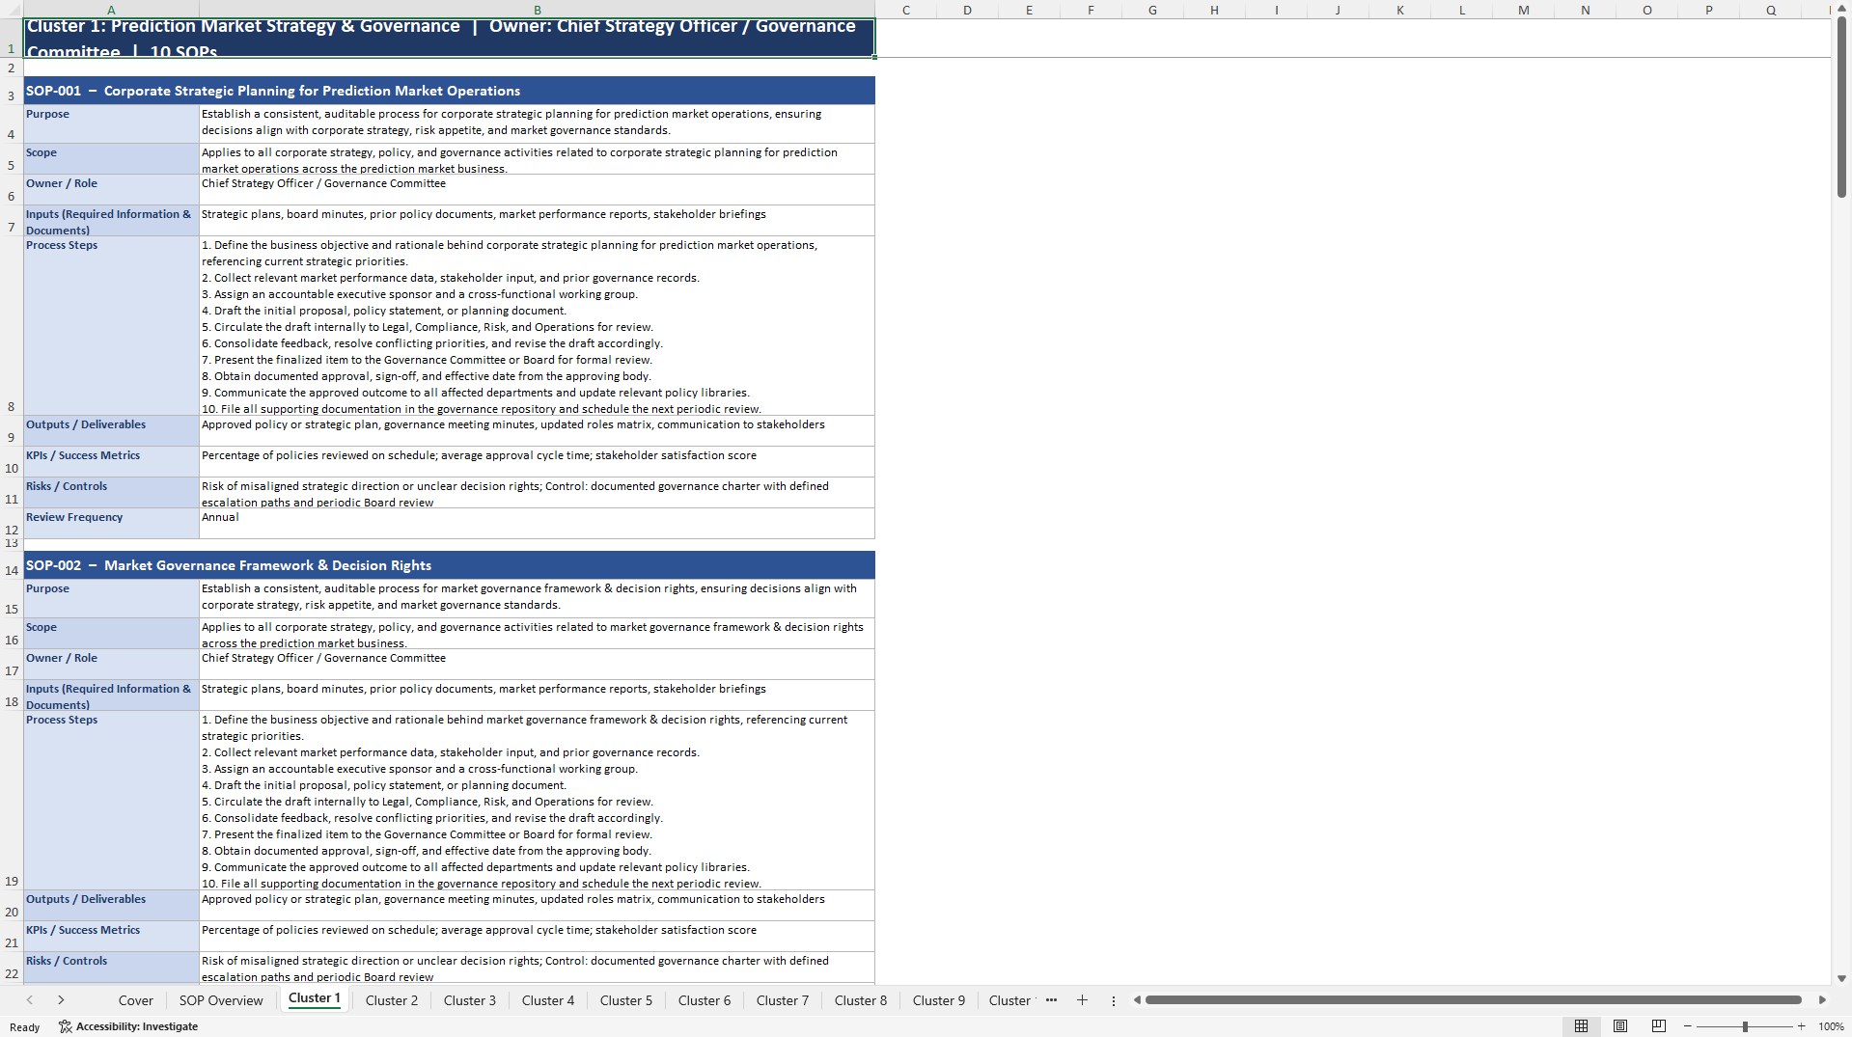The height and width of the screenshot is (1037, 1852).
Task: Open Accessibility: Investigate checker
Action: [128, 1026]
